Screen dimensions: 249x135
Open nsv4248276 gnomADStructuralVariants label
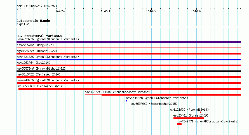[x=48, y=80]
